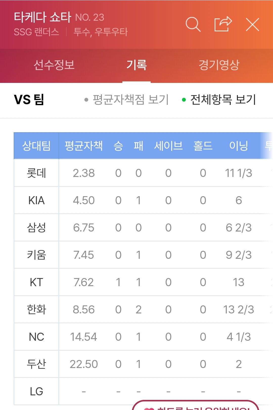Select the 기록 tab
Image resolution: width=273 pixels, height=410 pixels.
136,65
